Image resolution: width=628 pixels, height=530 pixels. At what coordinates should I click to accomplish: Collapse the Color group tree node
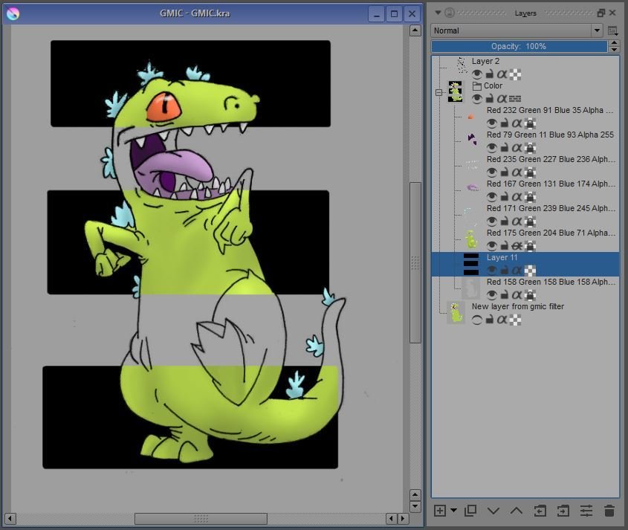[439, 92]
